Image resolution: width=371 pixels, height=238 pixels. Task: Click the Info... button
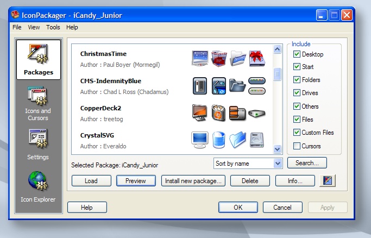pos(295,181)
